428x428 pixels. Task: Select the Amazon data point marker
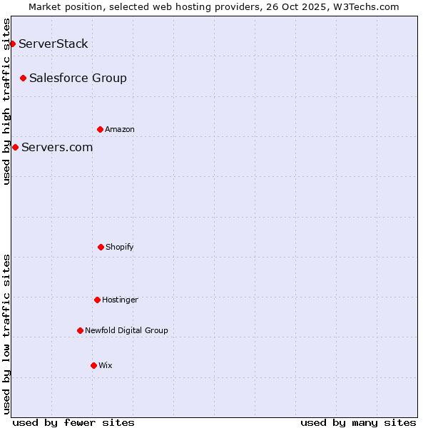pos(100,129)
